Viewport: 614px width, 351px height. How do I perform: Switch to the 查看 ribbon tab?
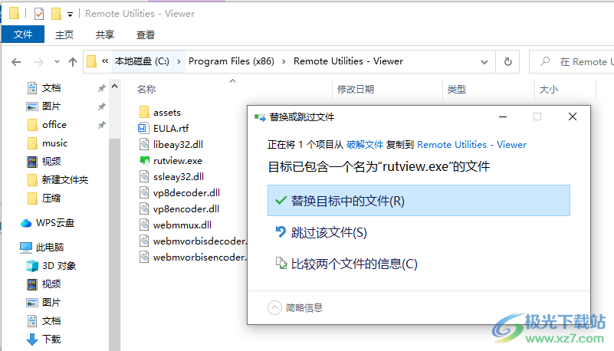click(146, 34)
